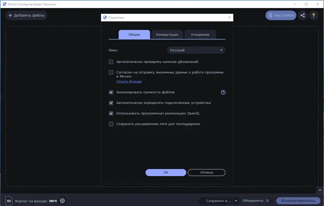Image resolution: width=324 pixels, height=206 pixels.
Task: Open the Язык dropdown showing Русский
Action: click(x=196, y=50)
